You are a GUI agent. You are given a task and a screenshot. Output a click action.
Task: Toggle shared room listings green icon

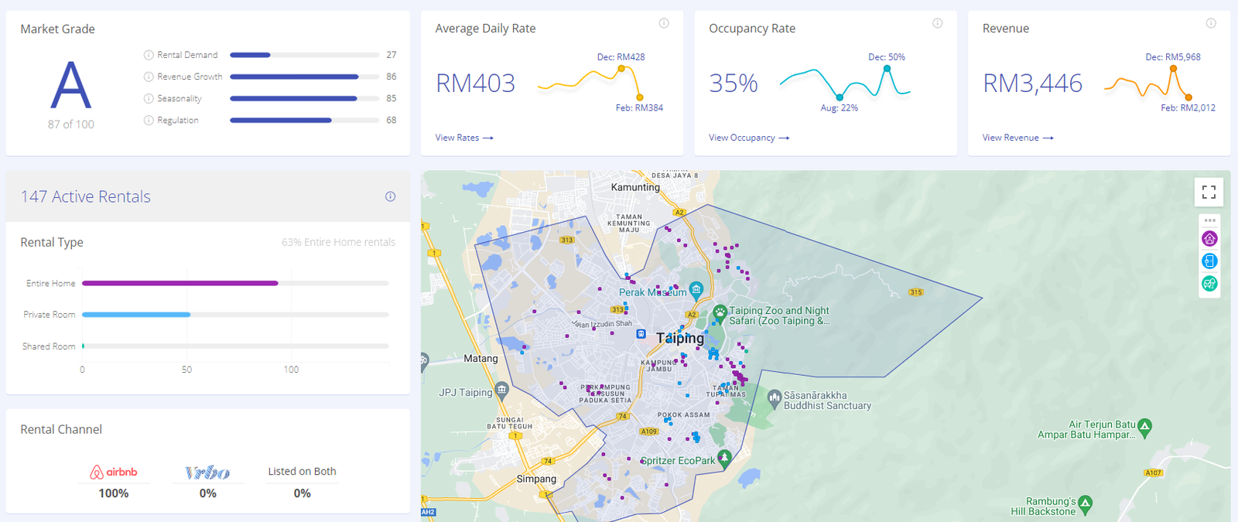pyautogui.click(x=1209, y=284)
